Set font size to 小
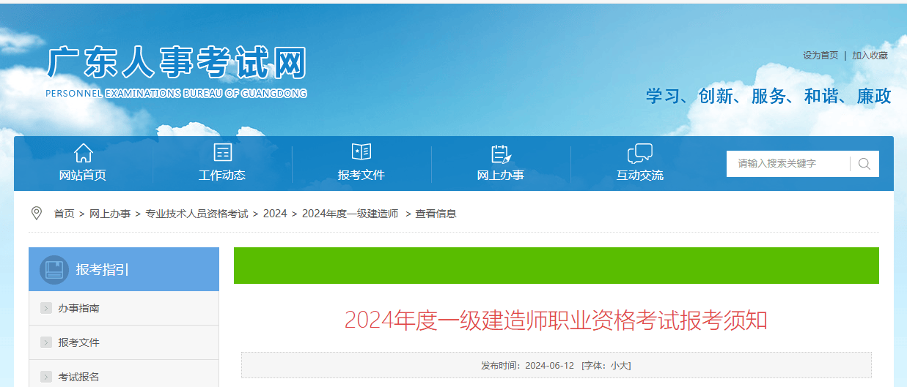Viewport: 907px width, 387px height. [x=614, y=366]
